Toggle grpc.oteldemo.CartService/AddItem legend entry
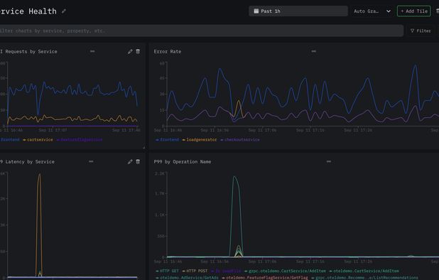Viewport: 439px width, 280px height. coord(286,271)
